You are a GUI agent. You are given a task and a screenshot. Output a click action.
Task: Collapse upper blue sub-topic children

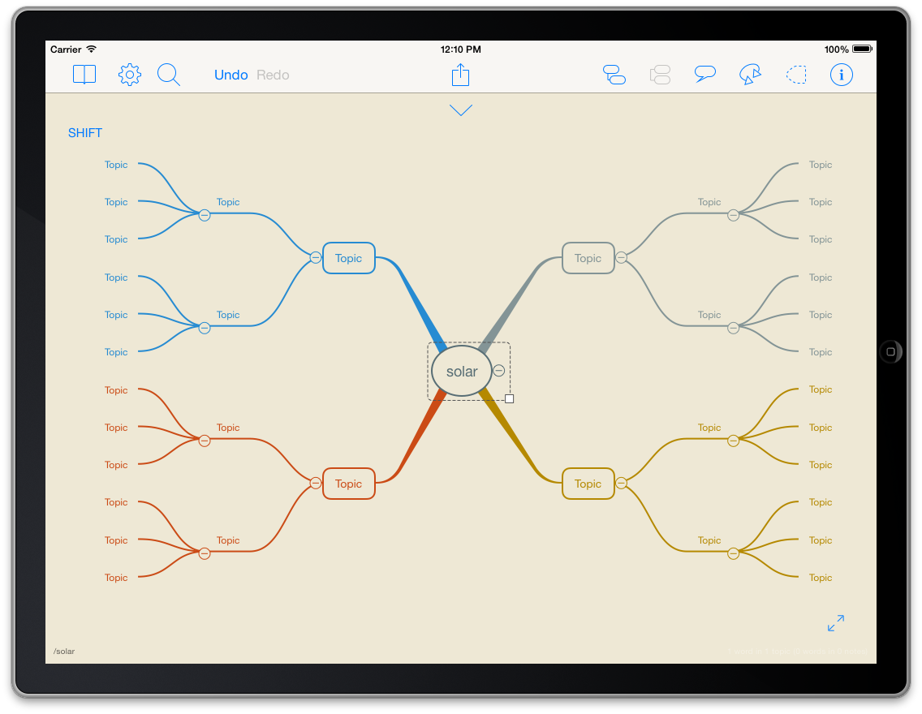coord(205,215)
